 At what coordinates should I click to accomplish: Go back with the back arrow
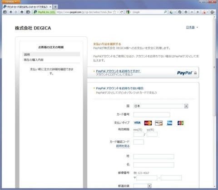(x=11, y=12)
